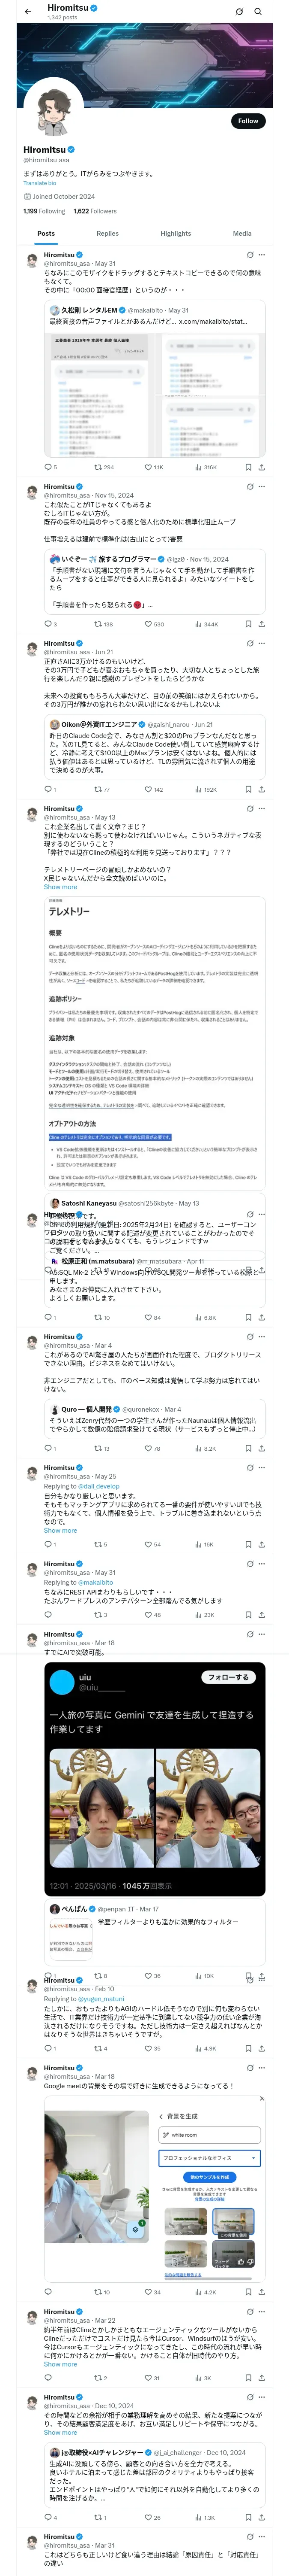Follow the Hiromitsu profile
The height and width of the screenshot is (2576, 289).
247,121
